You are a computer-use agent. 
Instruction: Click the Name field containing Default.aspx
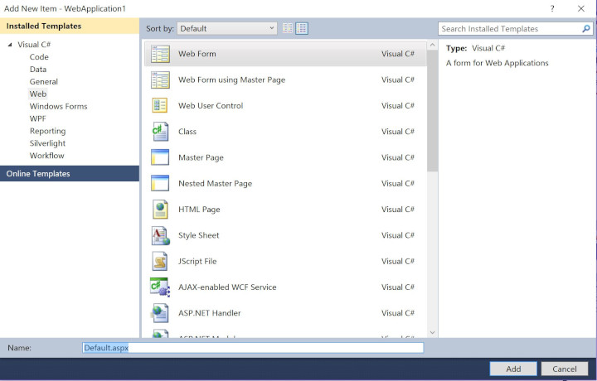click(x=253, y=348)
